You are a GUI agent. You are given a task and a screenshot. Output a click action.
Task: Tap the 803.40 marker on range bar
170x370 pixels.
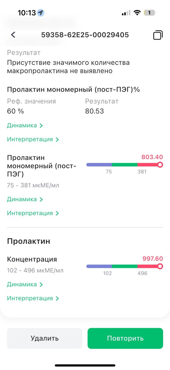tap(160, 165)
